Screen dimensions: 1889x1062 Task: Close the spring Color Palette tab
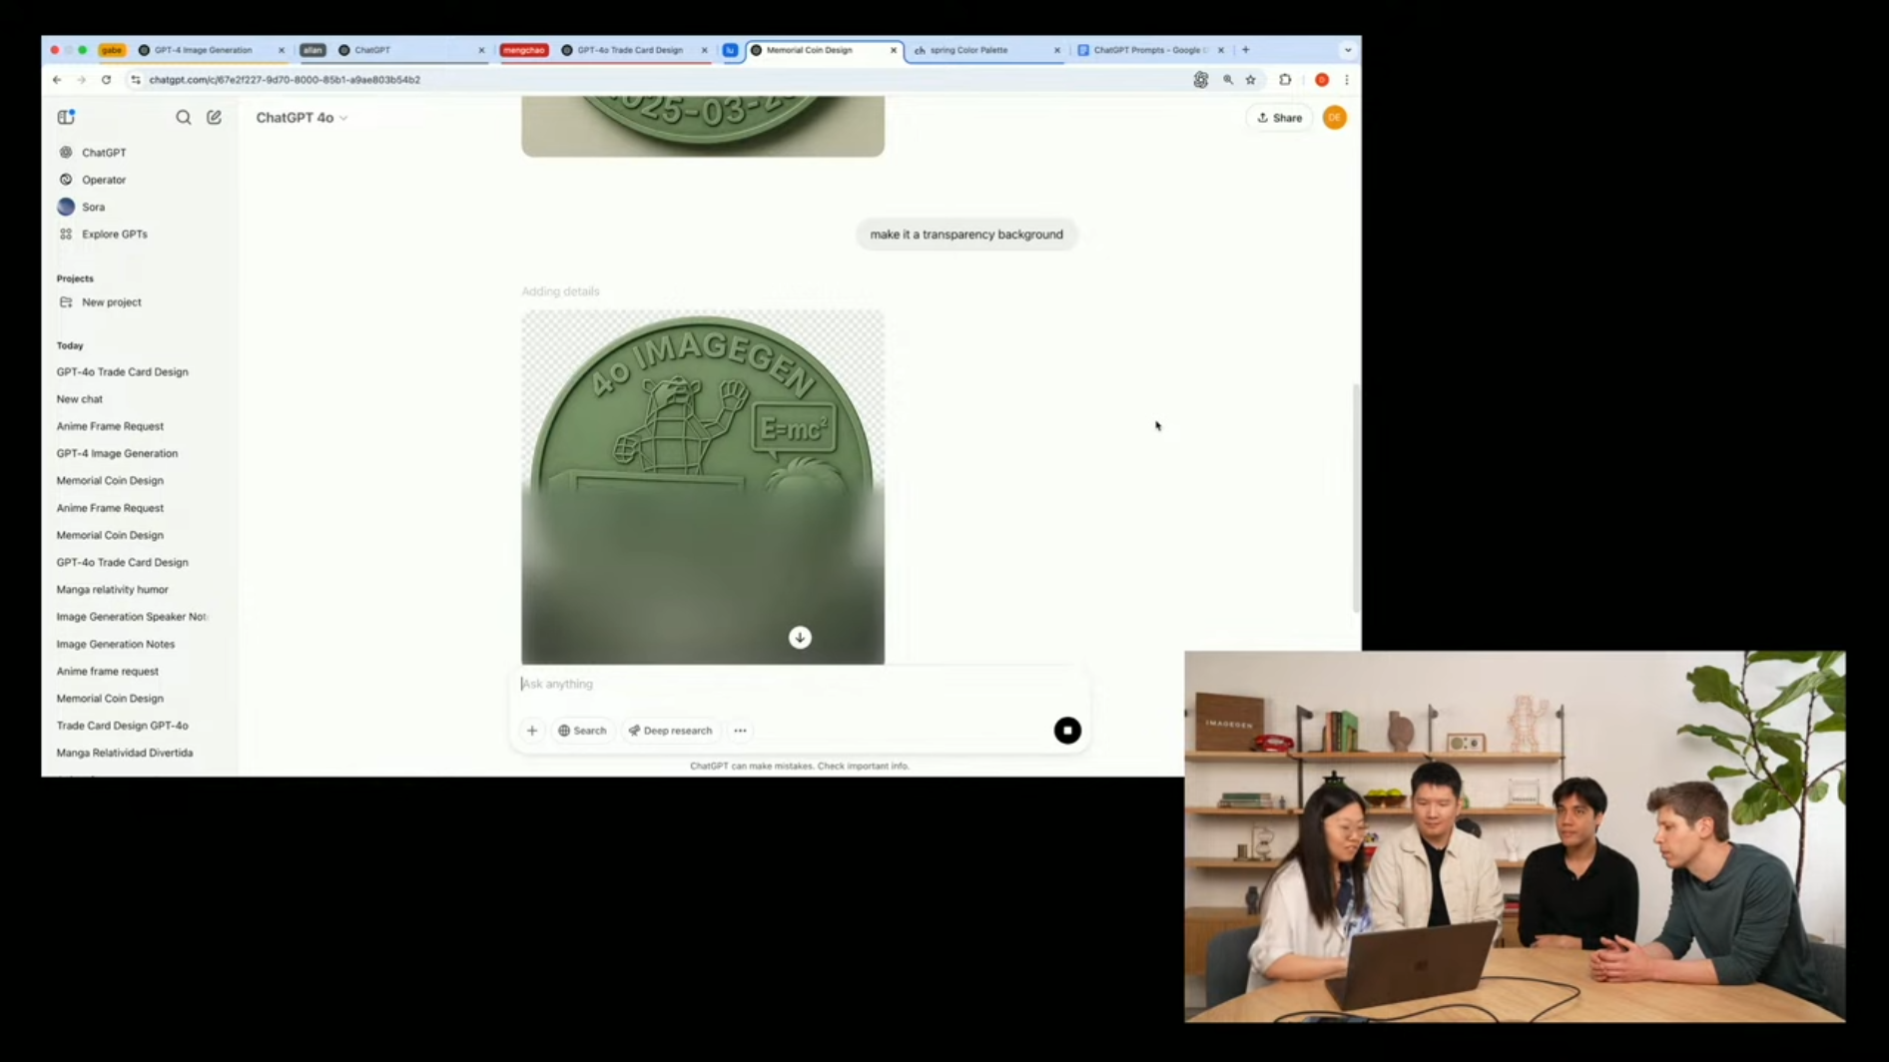(x=1057, y=50)
